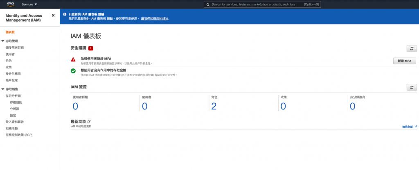
Task: Click the search magnifier icon
Action: [208, 5]
